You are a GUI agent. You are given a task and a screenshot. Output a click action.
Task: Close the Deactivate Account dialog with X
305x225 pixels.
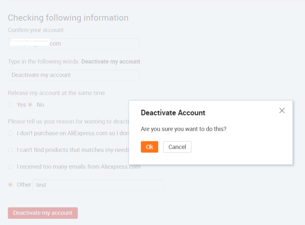coord(282,111)
